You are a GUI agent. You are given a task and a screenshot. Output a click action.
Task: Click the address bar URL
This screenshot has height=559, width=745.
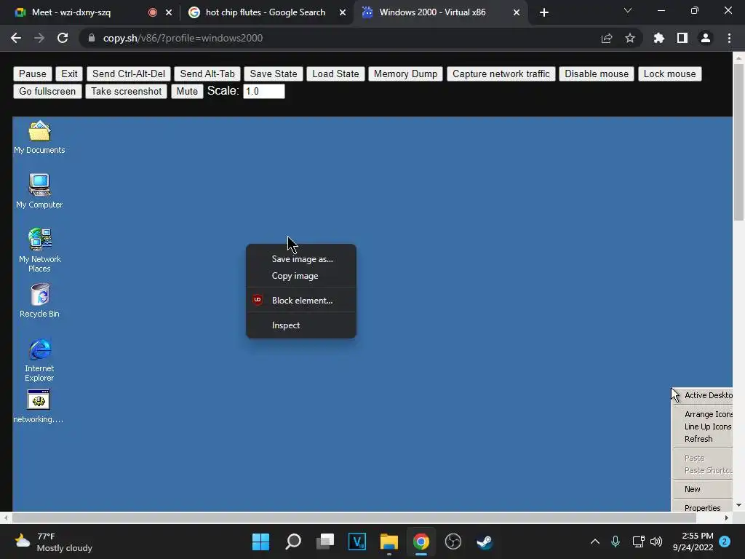coord(183,38)
